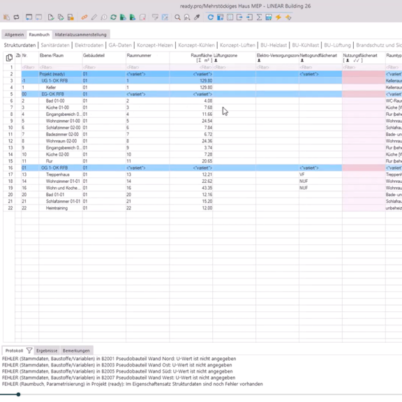The width and height of the screenshot is (402, 402).
Task: Open the Bemerkungen tab
Action: [76, 350]
